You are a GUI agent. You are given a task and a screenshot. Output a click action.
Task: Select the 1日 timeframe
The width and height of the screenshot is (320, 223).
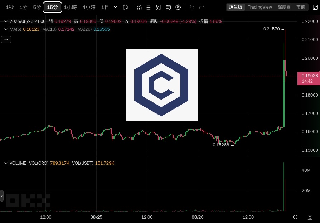coord(105,8)
